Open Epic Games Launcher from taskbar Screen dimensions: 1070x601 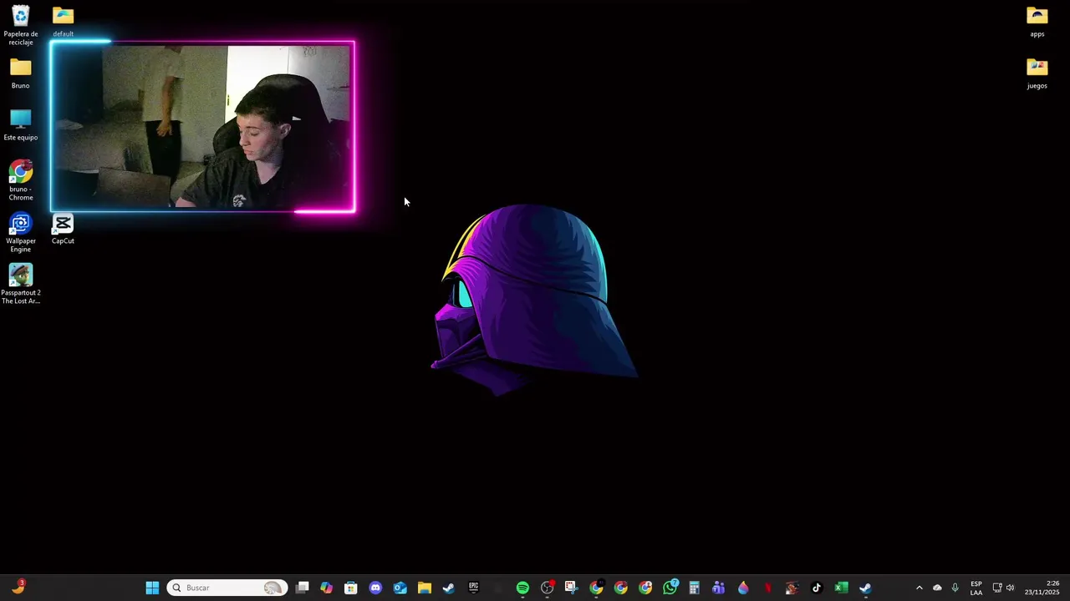click(x=473, y=588)
